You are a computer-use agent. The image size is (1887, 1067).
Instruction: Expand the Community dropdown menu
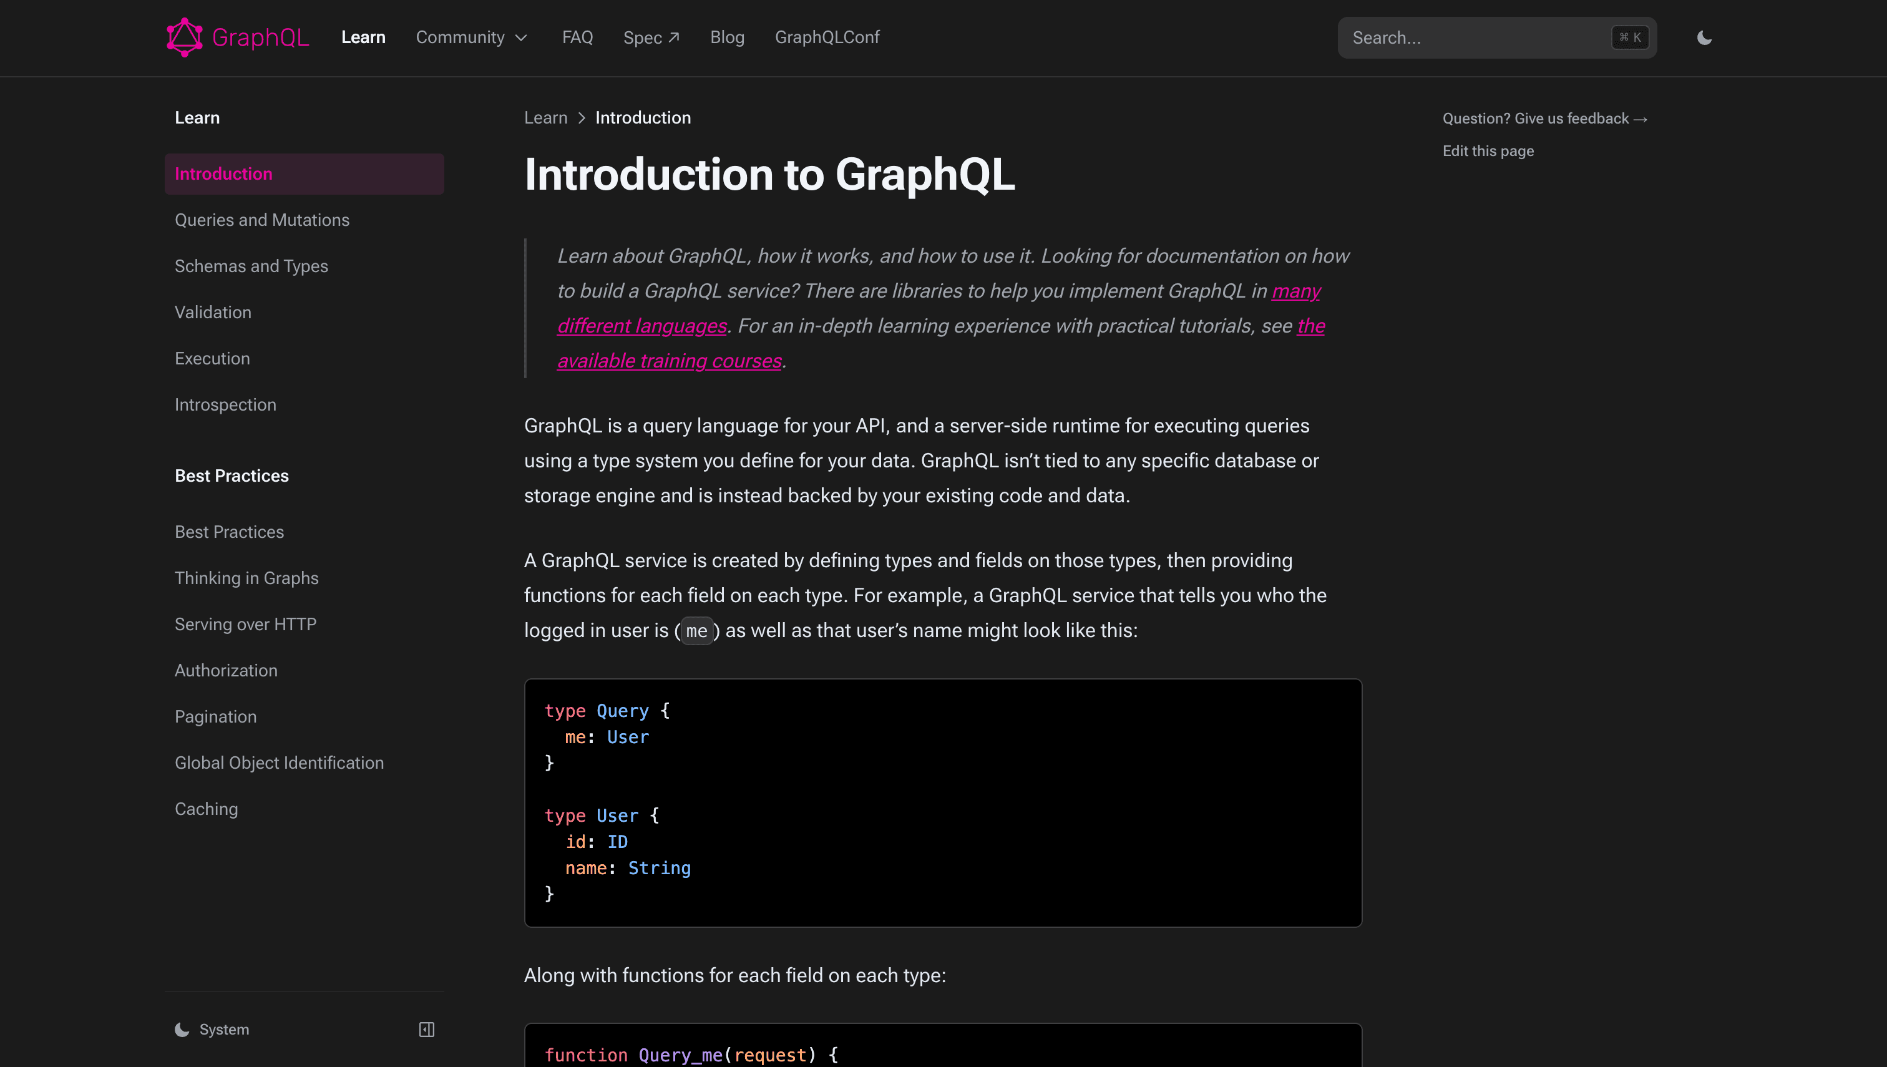471,37
